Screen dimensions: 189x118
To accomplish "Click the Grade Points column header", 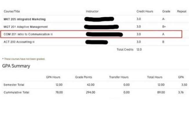I will point(83,77).
